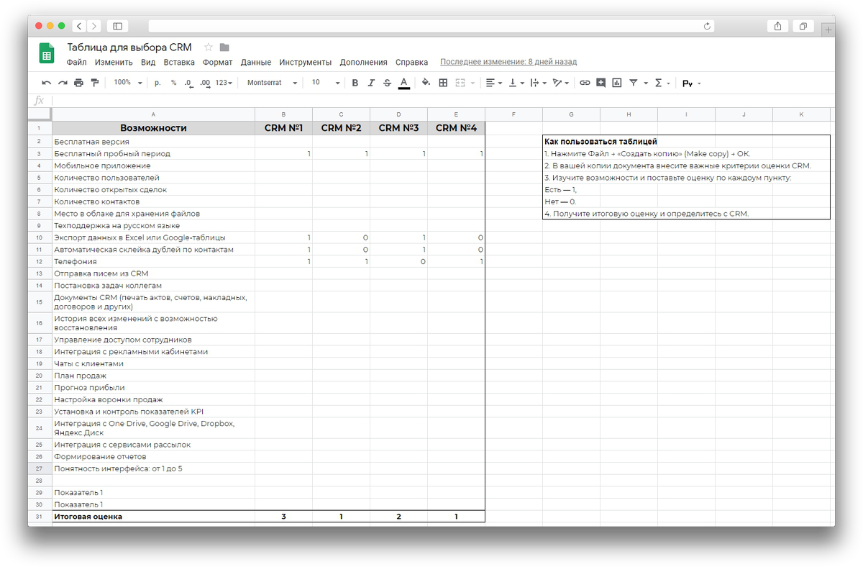This screenshot has width=863, height=567.
Task: Open the last change history link
Action: click(x=508, y=63)
